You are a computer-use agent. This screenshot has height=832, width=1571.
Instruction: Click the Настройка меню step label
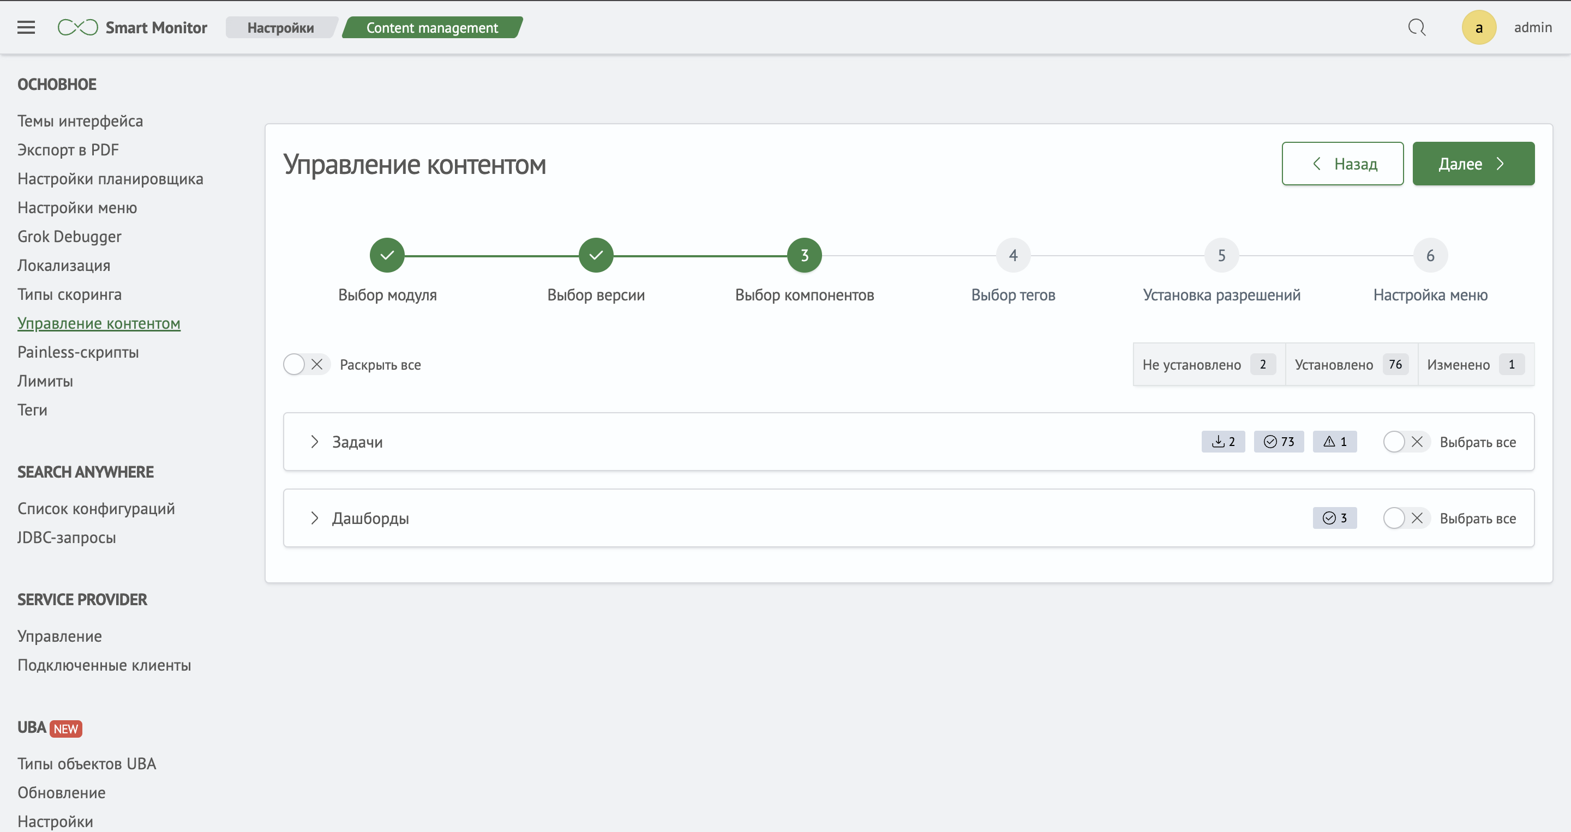tap(1430, 295)
